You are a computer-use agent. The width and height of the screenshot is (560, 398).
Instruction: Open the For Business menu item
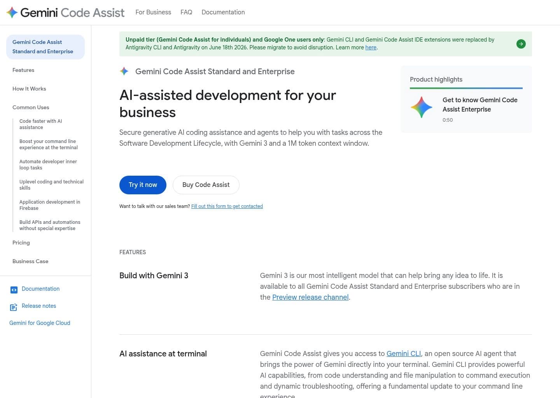coord(153,12)
